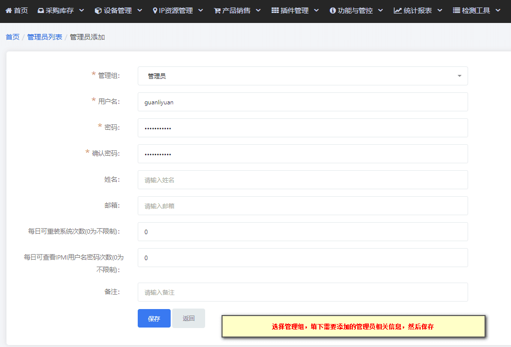511x347 pixels.
Task: Click the 设备管理 cube icon
Action: click(x=98, y=10)
